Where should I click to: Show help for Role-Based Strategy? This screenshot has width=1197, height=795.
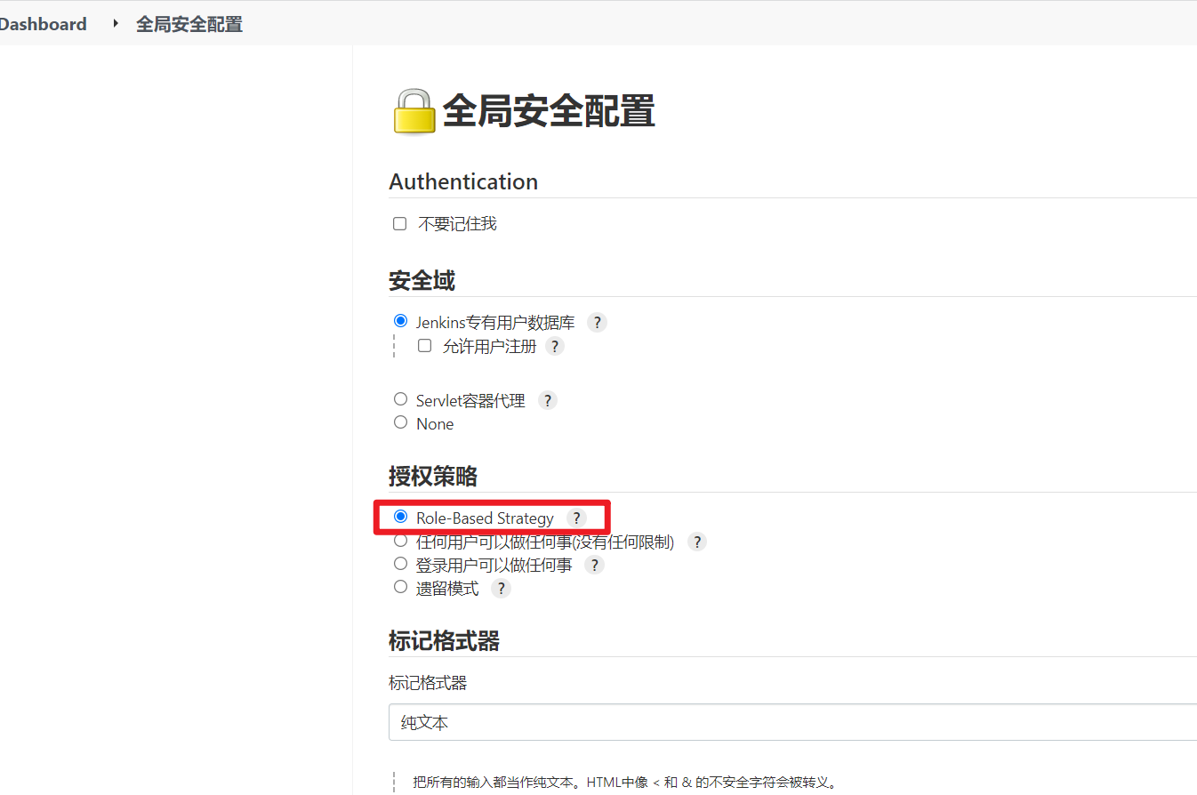[576, 518]
